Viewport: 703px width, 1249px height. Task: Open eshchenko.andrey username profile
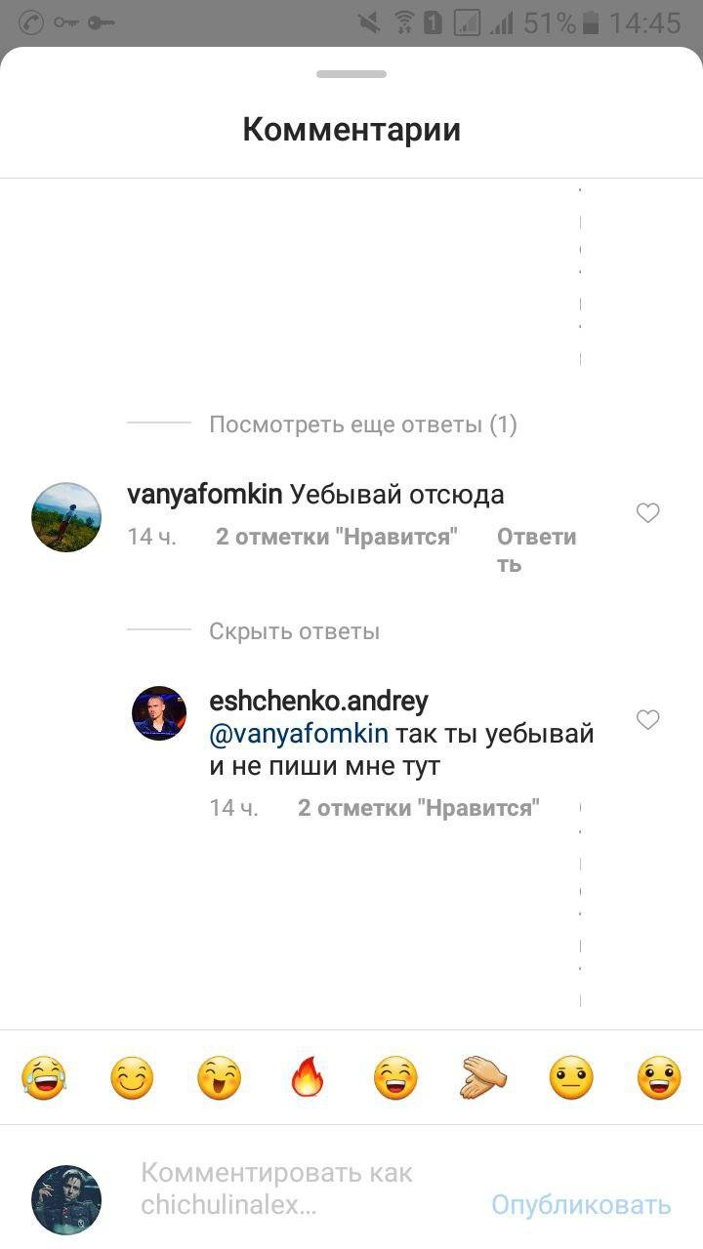tap(318, 701)
